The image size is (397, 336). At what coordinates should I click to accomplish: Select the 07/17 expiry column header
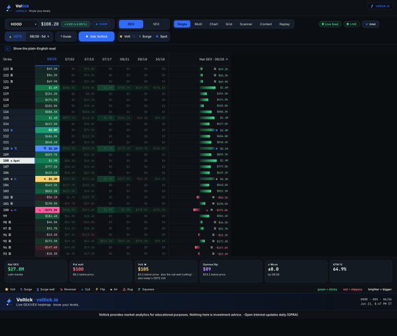coord(107,59)
